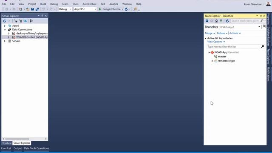Click Connect to Database icon in Server Explorer
The height and width of the screenshot is (153, 272).
(16, 21)
